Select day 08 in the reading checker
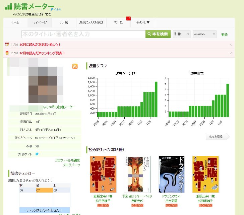Screen dimensions: 244x215 (62, 190)
